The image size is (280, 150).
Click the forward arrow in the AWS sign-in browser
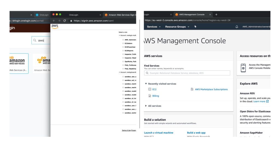pyautogui.click(x=59, y=21)
